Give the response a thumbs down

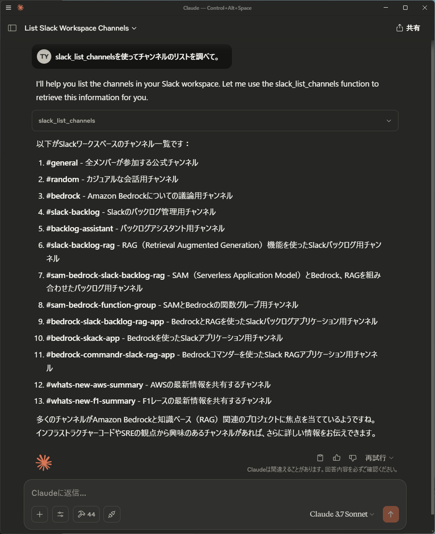click(x=352, y=458)
